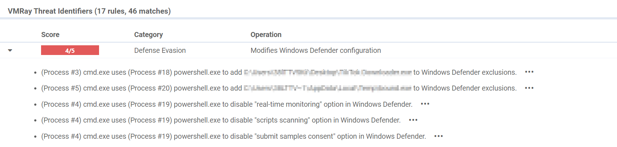
Task: Click Modifies Windows Defender configuration operation
Action: point(316,50)
